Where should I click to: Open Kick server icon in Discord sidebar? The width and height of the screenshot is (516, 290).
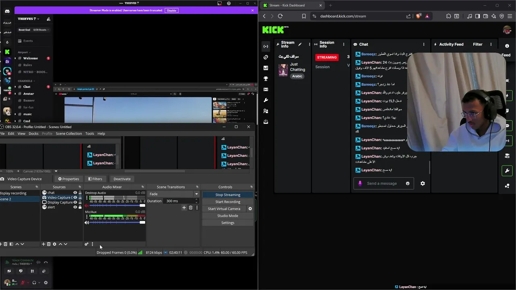pyautogui.click(x=7, y=52)
